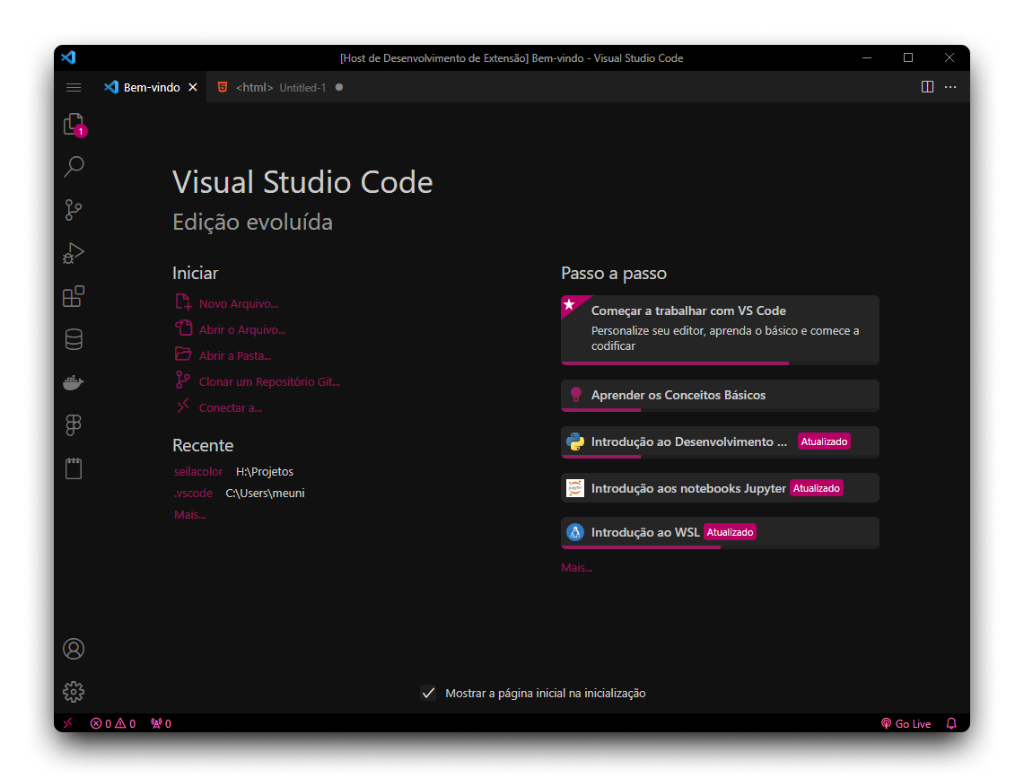Click H:\Projetos path text
This screenshot has width=1024, height=778.
(x=265, y=472)
